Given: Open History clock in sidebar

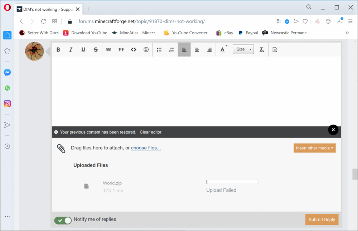Looking at the screenshot, I should tap(7, 146).
